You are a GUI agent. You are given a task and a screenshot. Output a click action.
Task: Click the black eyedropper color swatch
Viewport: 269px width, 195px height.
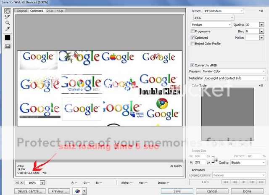(7, 38)
